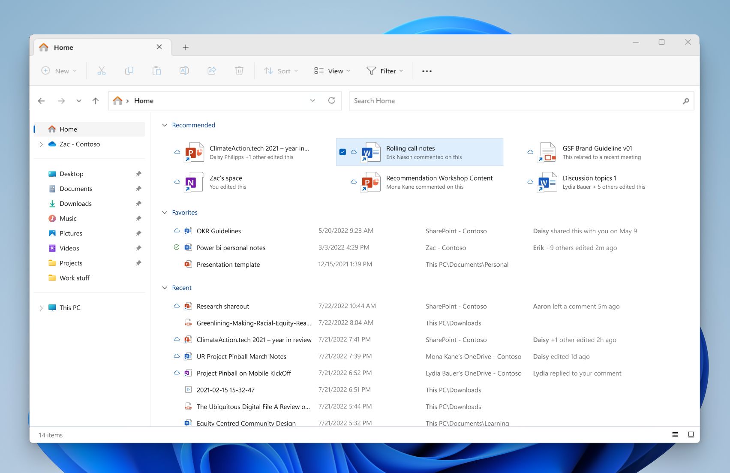Viewport: 730px width, 473px height.
Task: Switch to details view layout
Action: pos(675,434)
